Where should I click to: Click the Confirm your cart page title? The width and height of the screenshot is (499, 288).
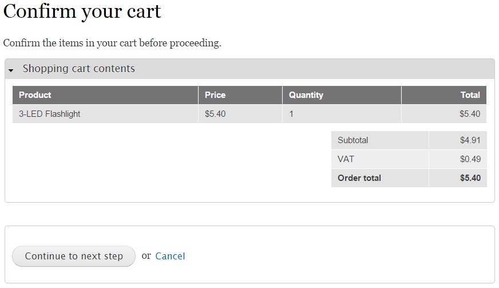point(82,11)
